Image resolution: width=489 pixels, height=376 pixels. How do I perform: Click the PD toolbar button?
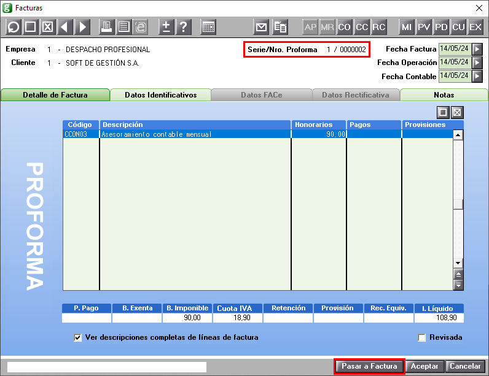pyautogui.click(x=441, y=27)
